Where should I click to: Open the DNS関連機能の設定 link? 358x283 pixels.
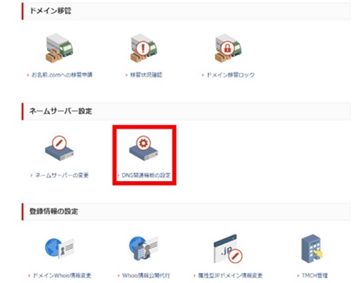pyautogui.click(x=146, y=176)
